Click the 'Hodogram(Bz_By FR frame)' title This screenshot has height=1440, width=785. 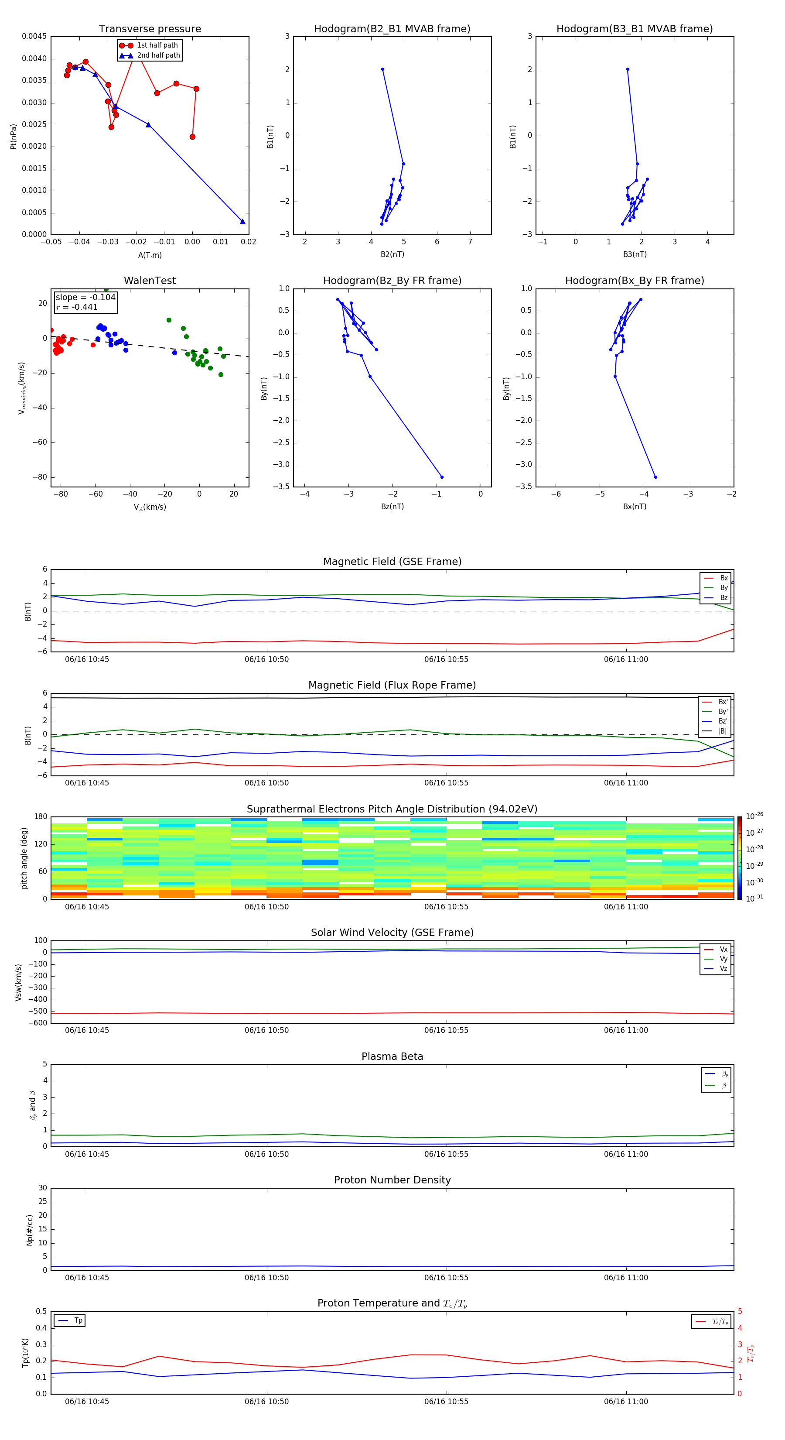coord(392,281)
